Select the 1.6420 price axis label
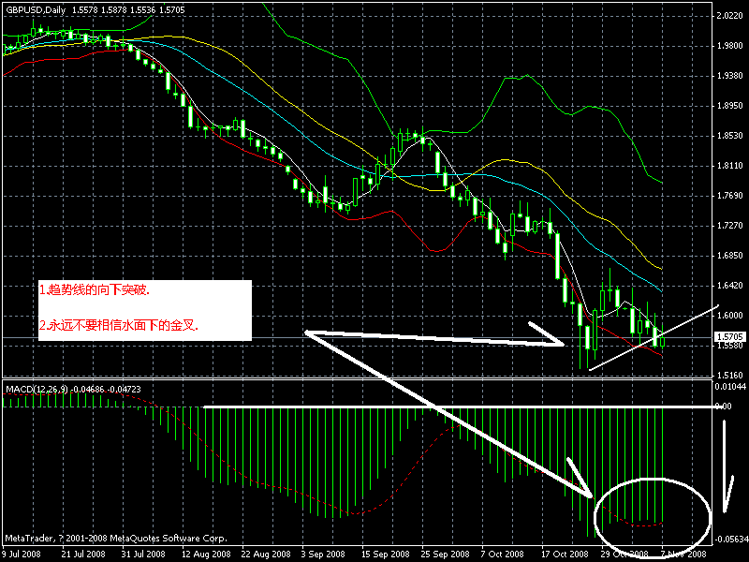Screen dimensions: 749x562 [x=729, y=286]
